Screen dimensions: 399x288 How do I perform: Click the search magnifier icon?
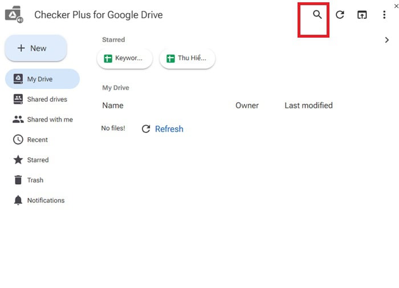[317, 14]
